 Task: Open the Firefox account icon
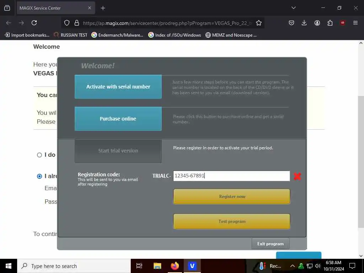317,23
